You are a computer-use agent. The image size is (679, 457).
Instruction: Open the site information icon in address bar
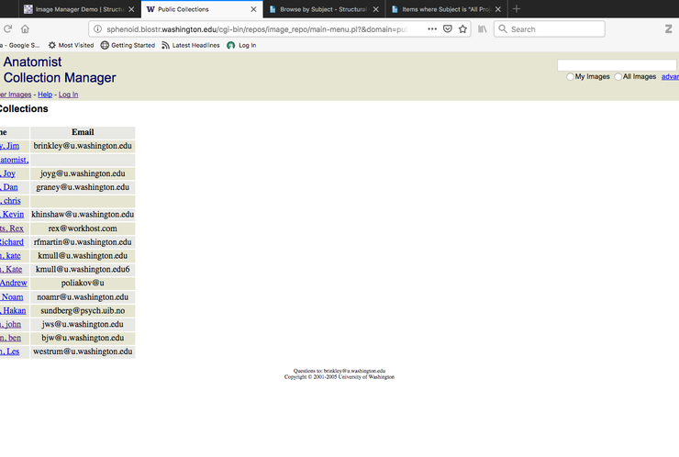(98, 29)
